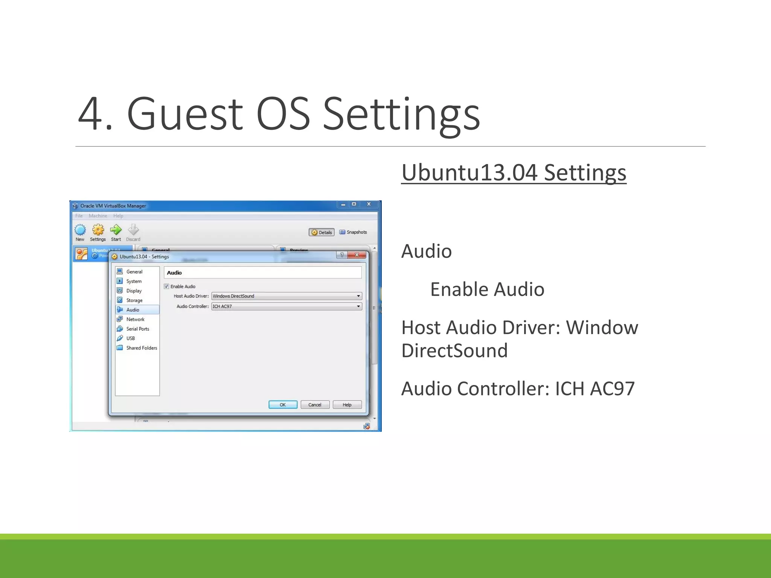Image resolution: width=771 pixels, height=578 pixels.
Task: Open the Help menu in VirtualBox Manager
Action: click(118, 216)
